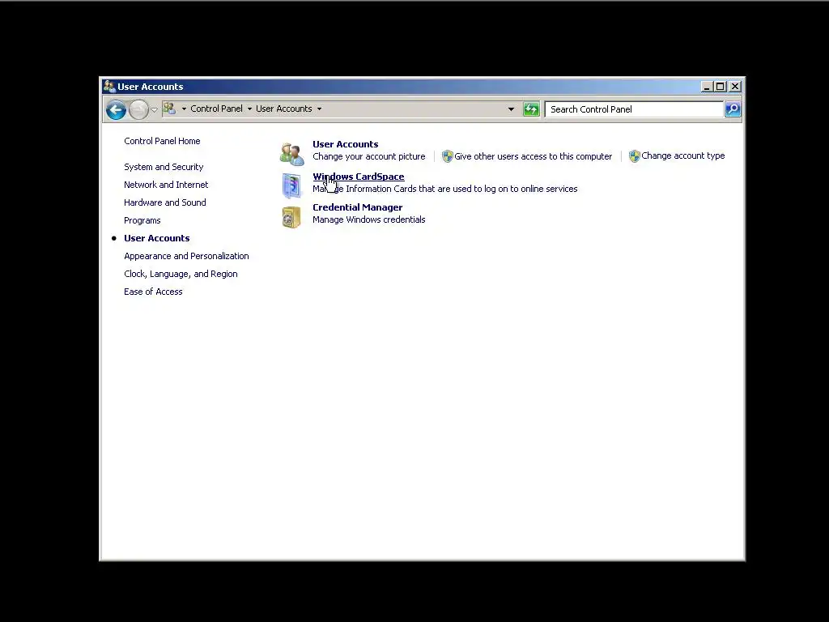Image resolution: width=829 pixels, height=622 pixels.
Task: Click Change account type link
Action: [x=682, y=156]
